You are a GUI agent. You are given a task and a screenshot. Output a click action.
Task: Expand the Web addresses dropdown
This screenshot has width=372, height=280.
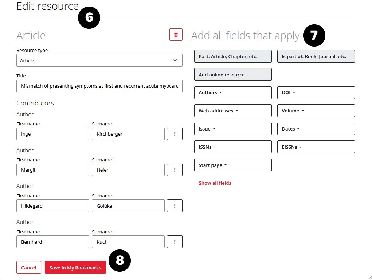pos(233,111)
